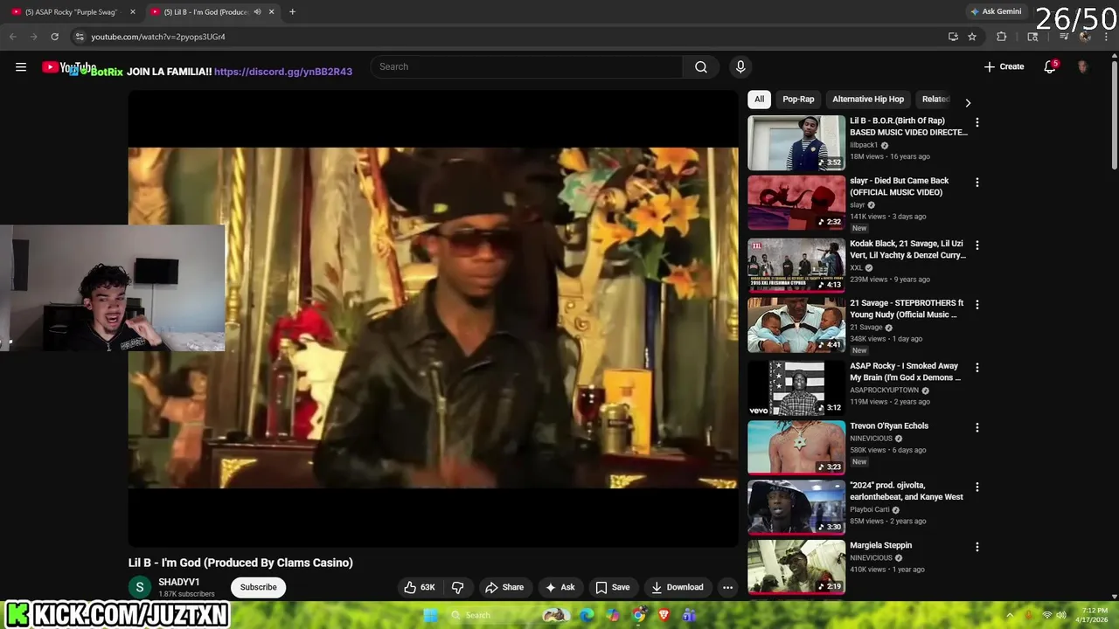This screenshot has width=1119, height=629.
Task: Open Ask Gemini
Action: click(x=996, y=11)
